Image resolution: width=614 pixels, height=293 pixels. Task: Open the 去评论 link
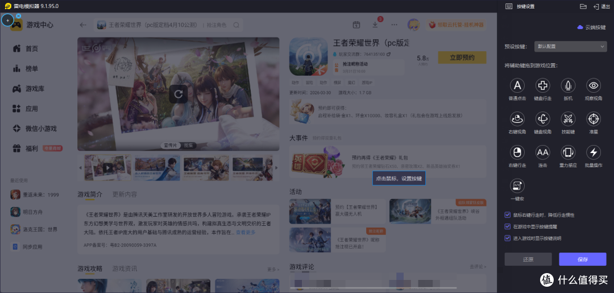click(478, 266)
